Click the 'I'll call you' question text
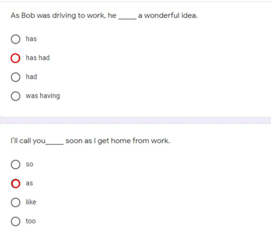 (91, 141)
